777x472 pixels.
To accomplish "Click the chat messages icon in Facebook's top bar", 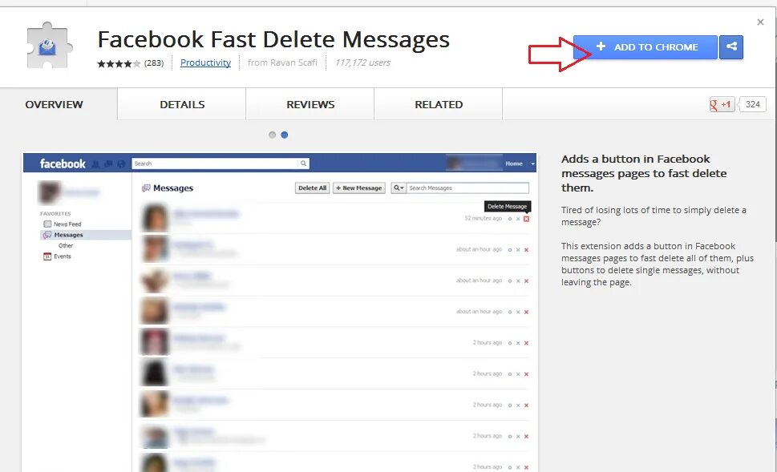I will [107, 163].
